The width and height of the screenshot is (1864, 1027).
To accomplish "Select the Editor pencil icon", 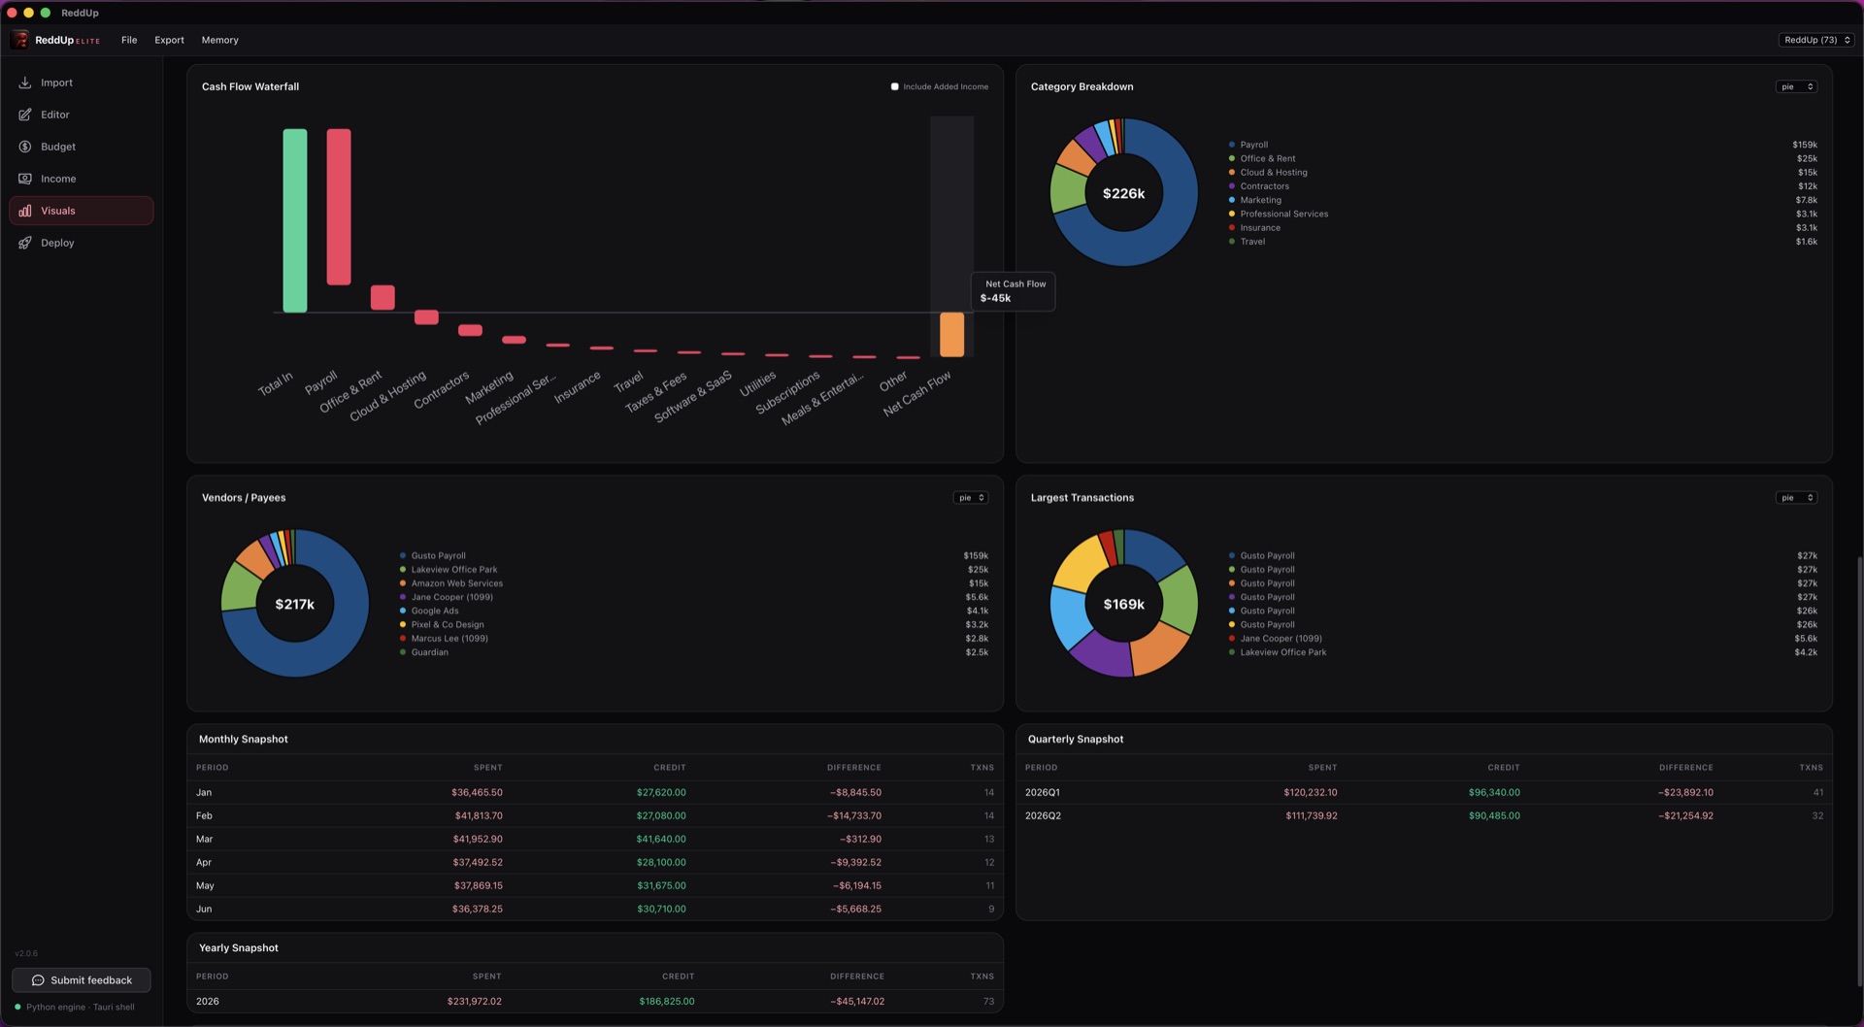I will point(25,115).
